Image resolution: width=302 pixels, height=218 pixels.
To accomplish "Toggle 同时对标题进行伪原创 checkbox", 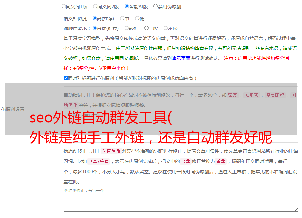I will 66,78.
